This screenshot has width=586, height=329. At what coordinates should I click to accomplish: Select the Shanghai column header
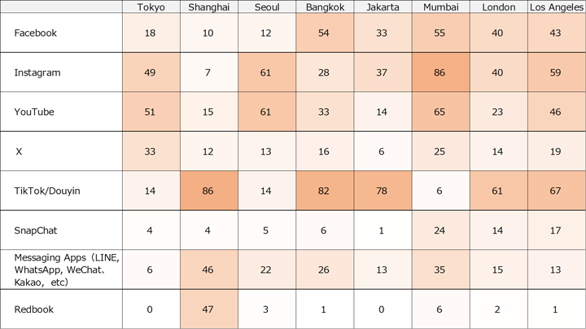pos(209,7)
